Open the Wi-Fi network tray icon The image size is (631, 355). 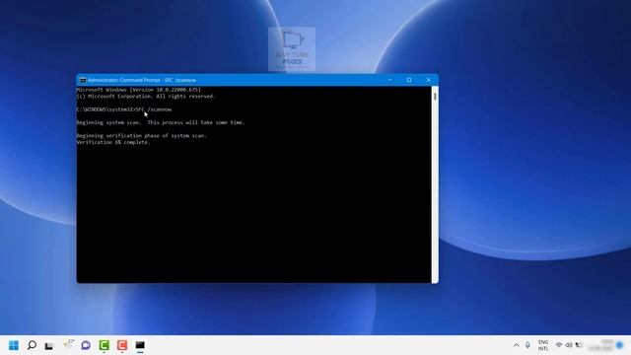559,345
